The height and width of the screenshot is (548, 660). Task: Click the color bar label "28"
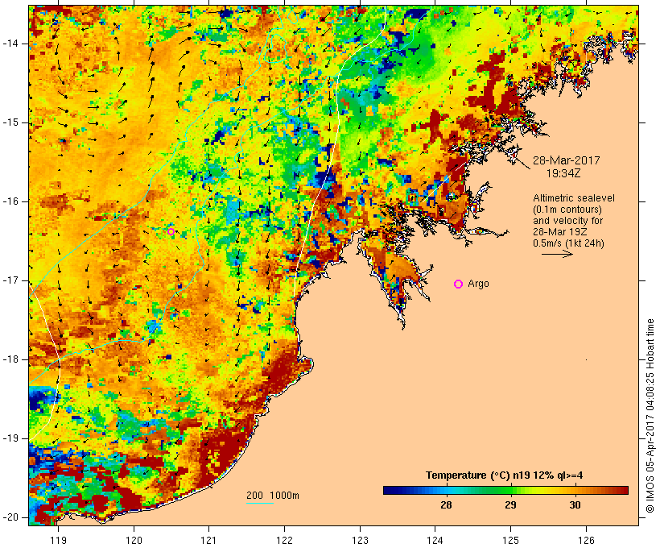446,504
